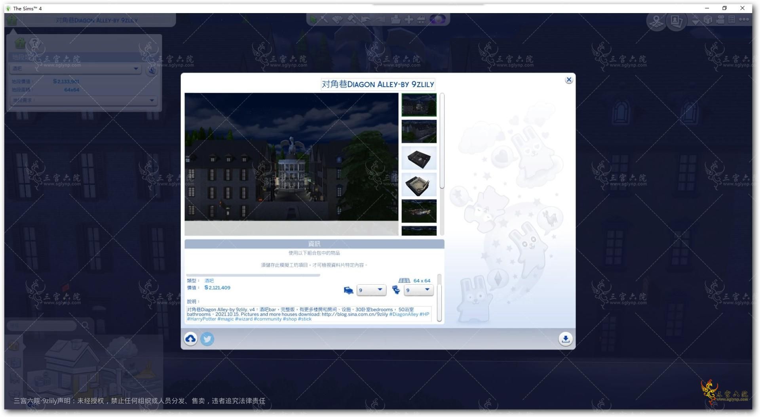Click the lot size grid icon
This screenshot has height=417, width=760.
(404, 280)
